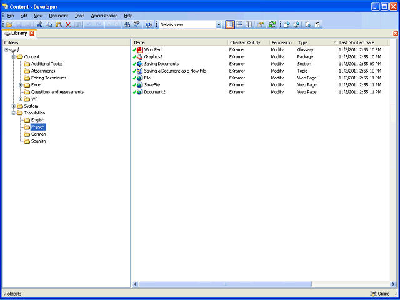Image resolution: width=400 pixels, height=300 pixels.
Task: Expand the System folder
Action: [x=14, y=106]
